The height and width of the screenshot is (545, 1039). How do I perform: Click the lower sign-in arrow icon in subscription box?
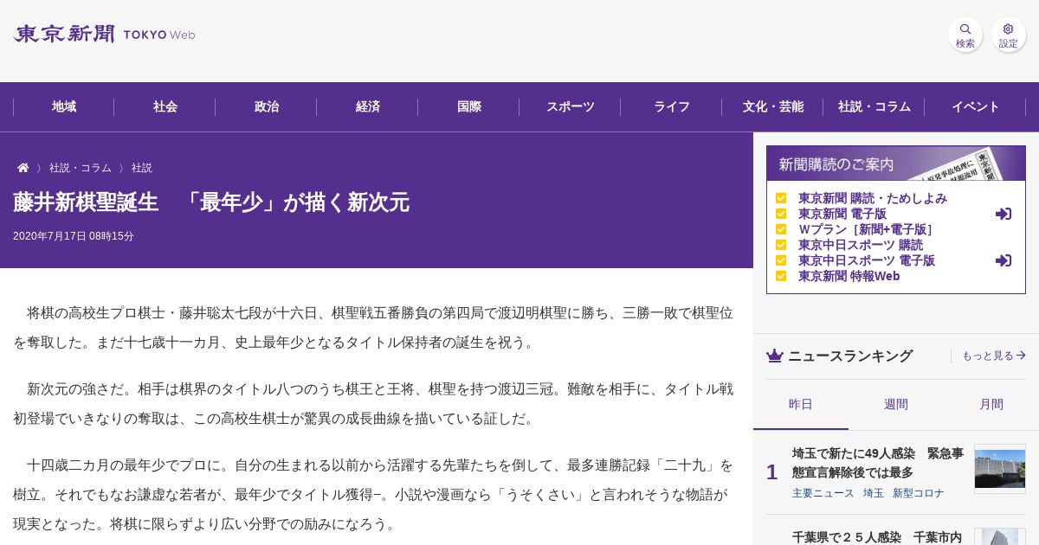[x=1004, y=260]
